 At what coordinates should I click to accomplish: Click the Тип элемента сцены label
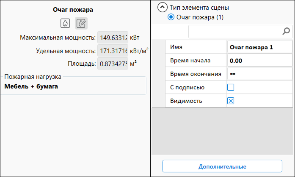pos(199,8)
